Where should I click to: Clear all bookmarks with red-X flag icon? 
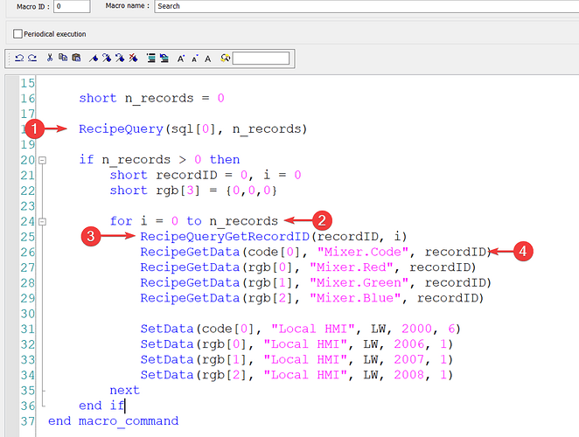[133, 59]
